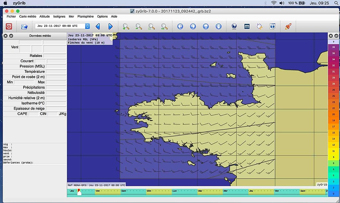
Task: Click the red power quit icon
Action: tap(9, 26)
